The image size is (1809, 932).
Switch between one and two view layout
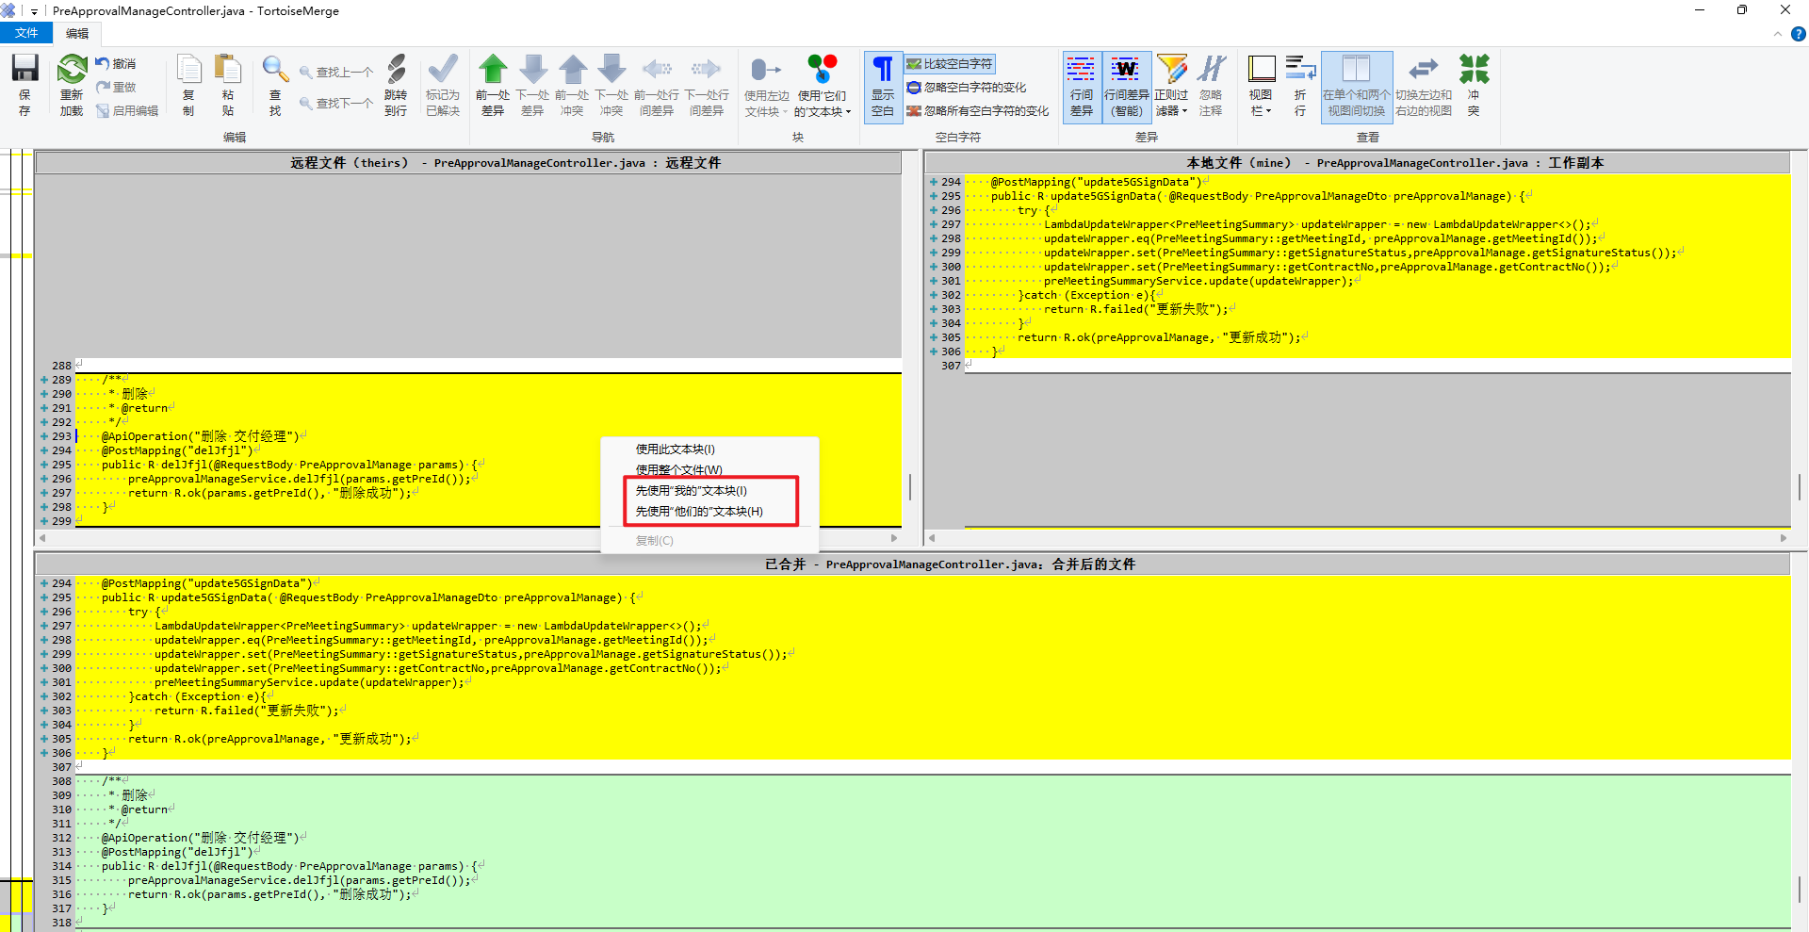click(1356, 85)
